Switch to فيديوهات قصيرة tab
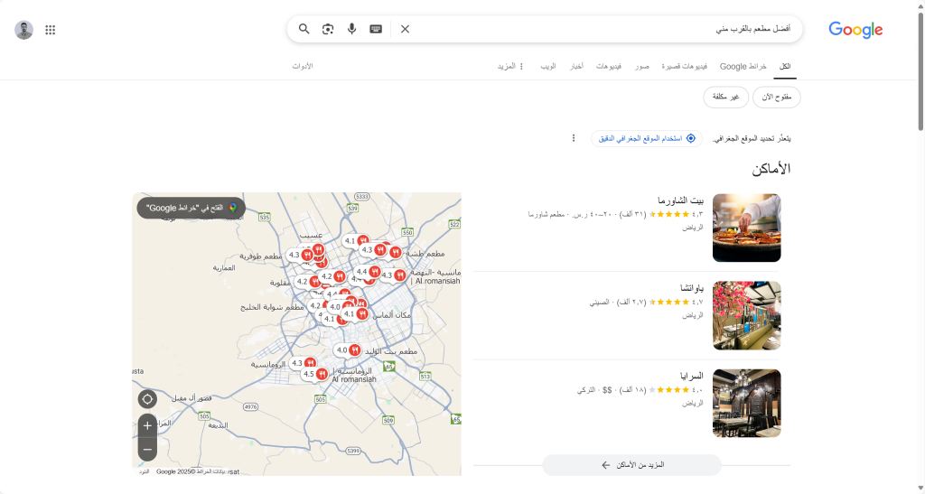This screenshot has height=494, width=925. (x=685, y=67)
